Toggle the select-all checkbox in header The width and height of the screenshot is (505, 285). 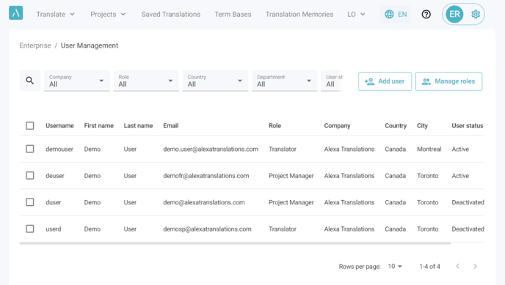[x=30, y=125]
